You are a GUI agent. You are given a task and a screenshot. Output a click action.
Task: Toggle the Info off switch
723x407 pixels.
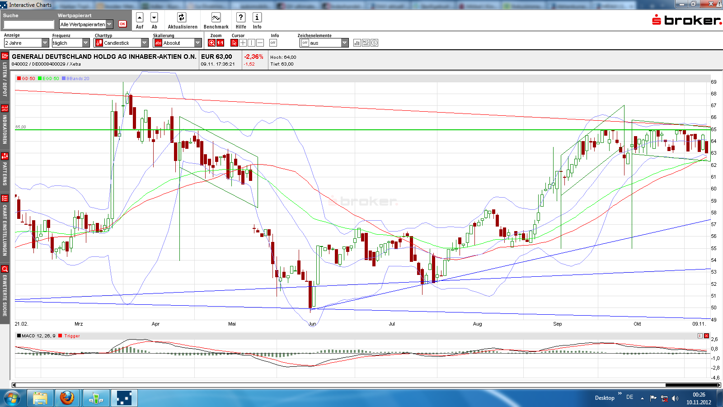(273, 43)
